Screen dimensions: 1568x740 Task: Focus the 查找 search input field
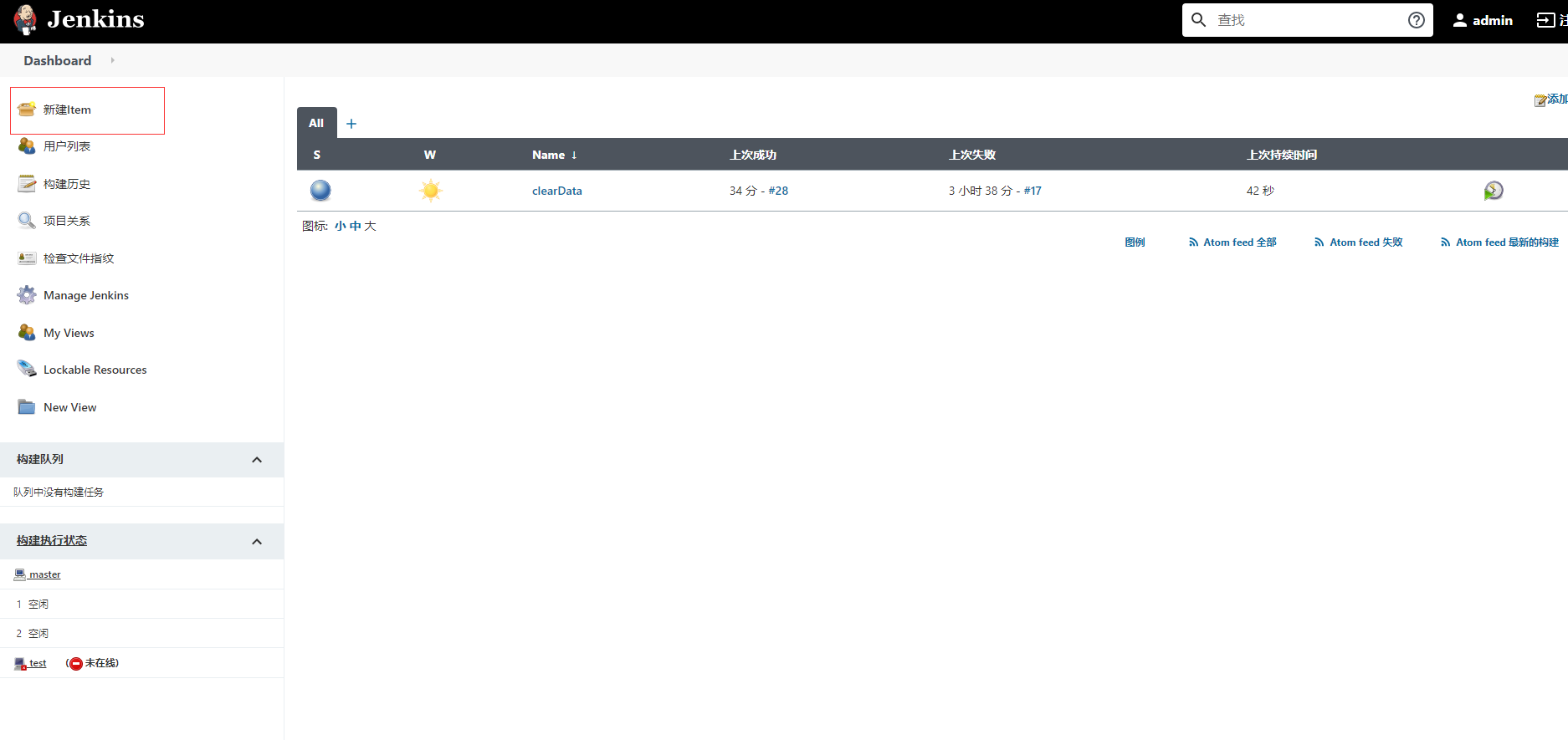(1308, 20)
